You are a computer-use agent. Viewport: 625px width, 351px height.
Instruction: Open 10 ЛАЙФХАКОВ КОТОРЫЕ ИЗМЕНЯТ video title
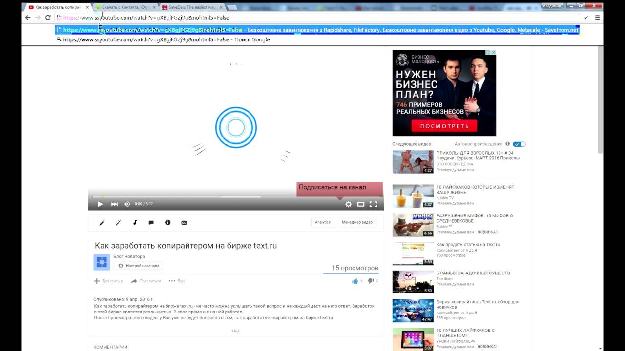click(475, 190)
